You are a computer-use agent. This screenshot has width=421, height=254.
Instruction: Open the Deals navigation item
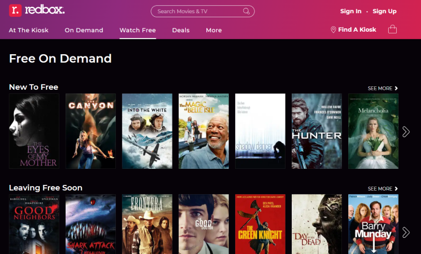point(181,31)
